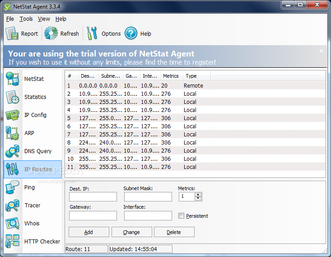Open the Tracer sidebar label
This screenshot has height=257, width=331.
point(33,205)
